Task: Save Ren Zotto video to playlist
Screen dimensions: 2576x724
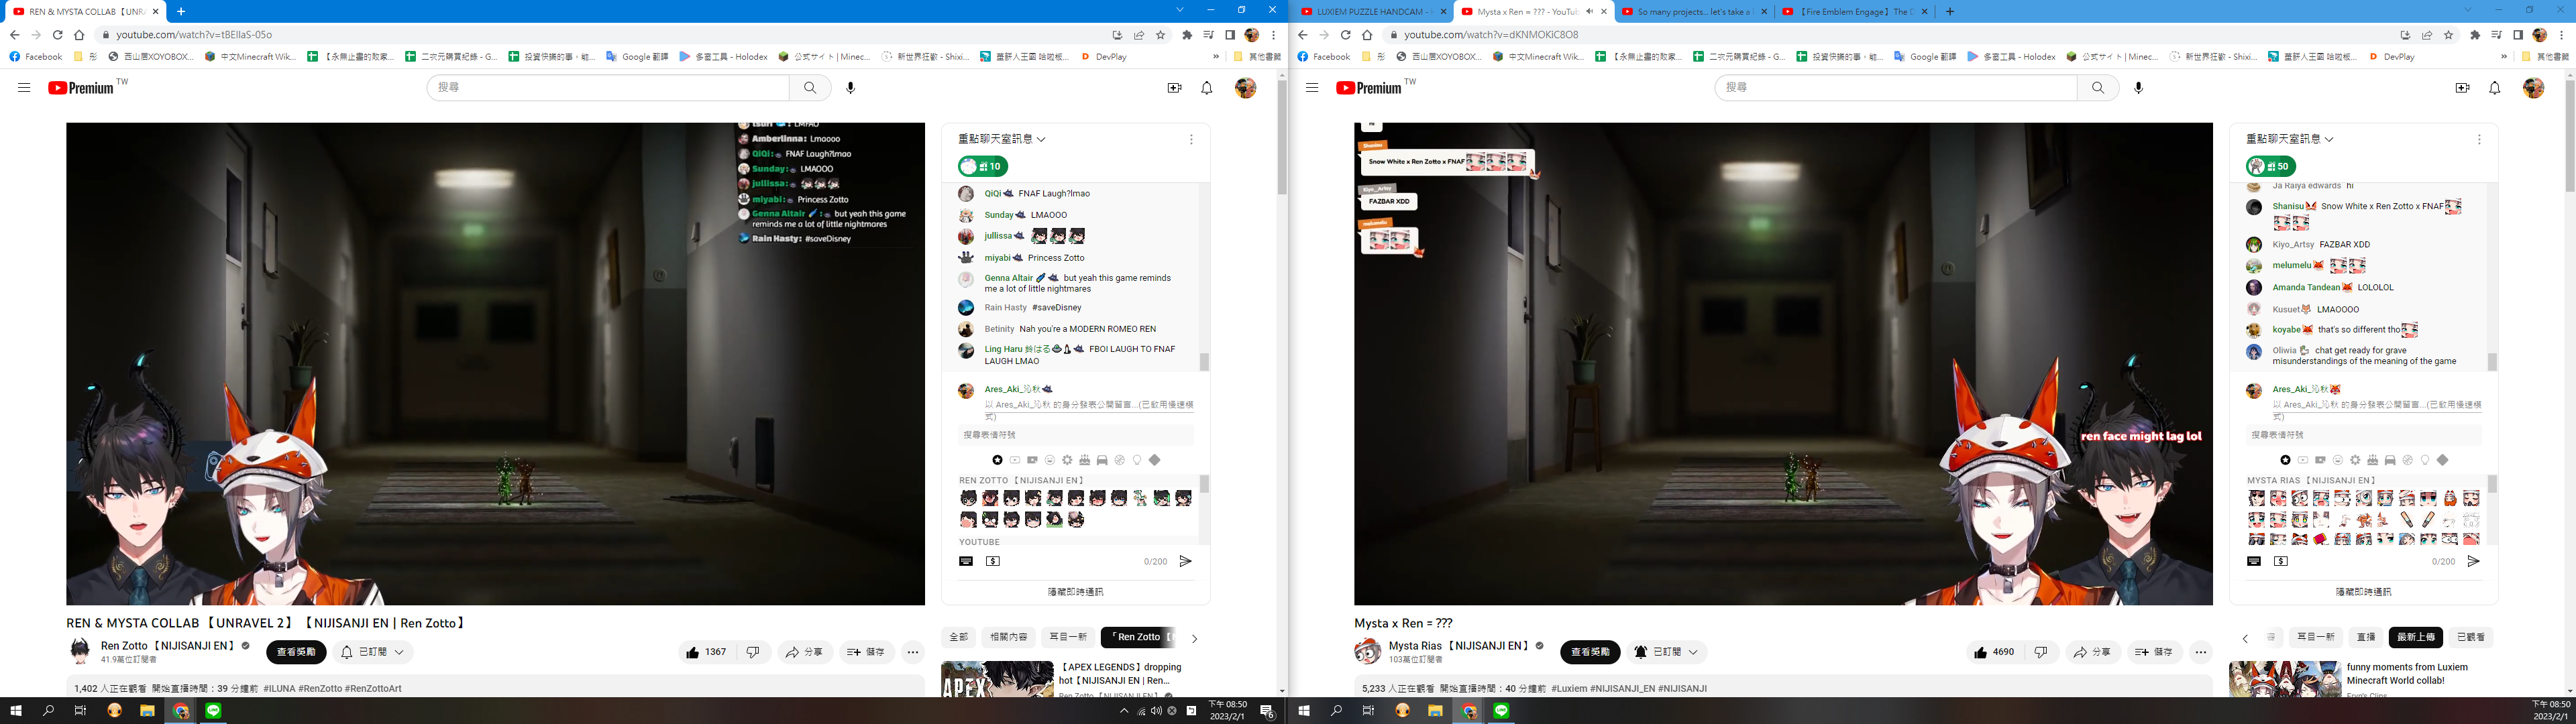Action: point(866,652)
